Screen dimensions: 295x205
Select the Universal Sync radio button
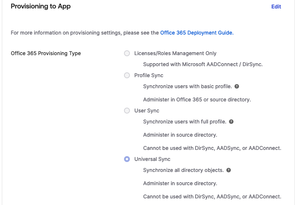tap(127, 159)
